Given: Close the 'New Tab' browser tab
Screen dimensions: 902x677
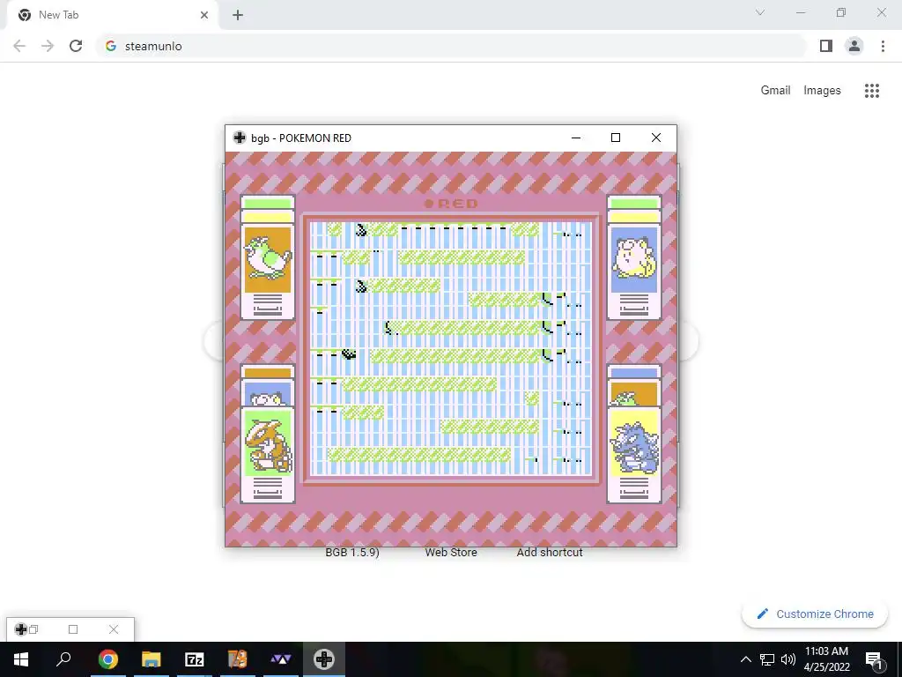Looking at the screenshot, I should pyautogui.click(x=204, y=15).
